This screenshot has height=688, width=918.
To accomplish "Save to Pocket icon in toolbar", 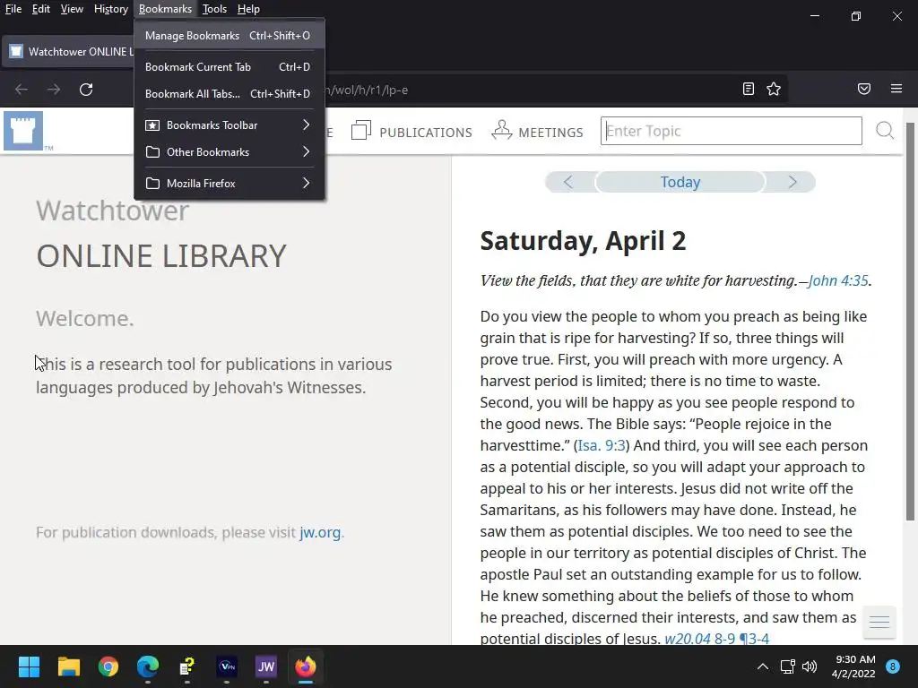I will pos(864,89).
